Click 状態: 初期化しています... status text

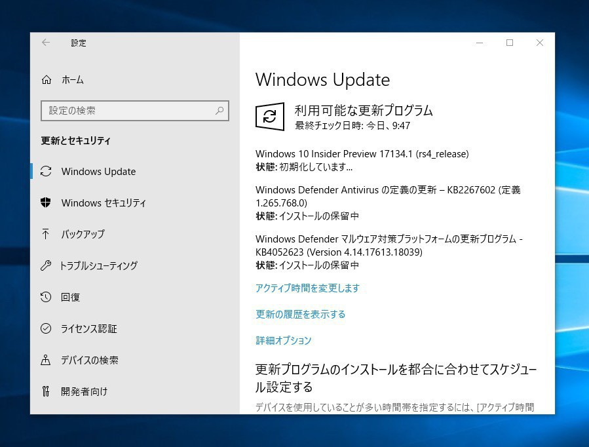[x=304, y=166]
